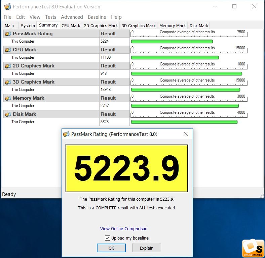Click the 2D Graphics Mark row icon
Image resolution: width=265 pixels, height=258 pixels.
8,66
